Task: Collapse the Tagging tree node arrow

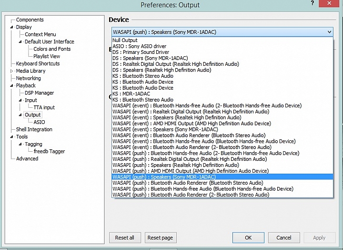Action: click(20, 144)
